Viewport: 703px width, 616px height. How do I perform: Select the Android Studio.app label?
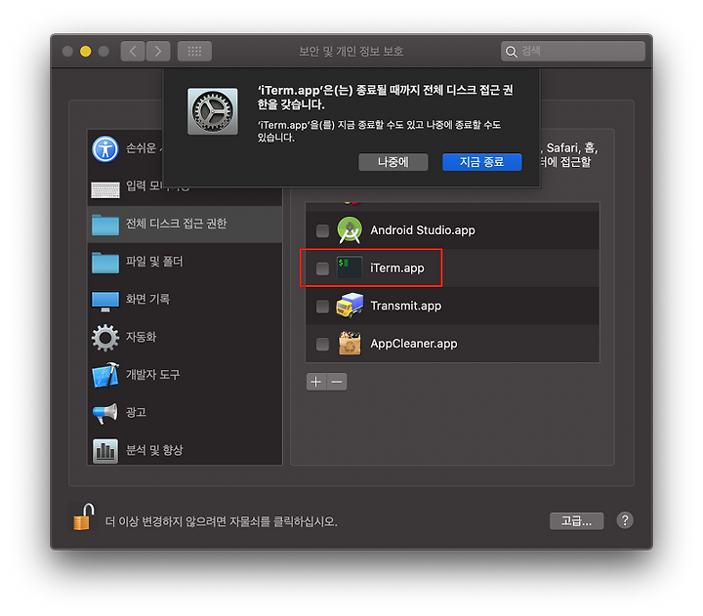[x=423, y=230]
